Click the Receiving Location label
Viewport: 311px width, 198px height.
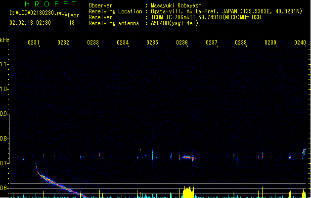tap(115, 11)
